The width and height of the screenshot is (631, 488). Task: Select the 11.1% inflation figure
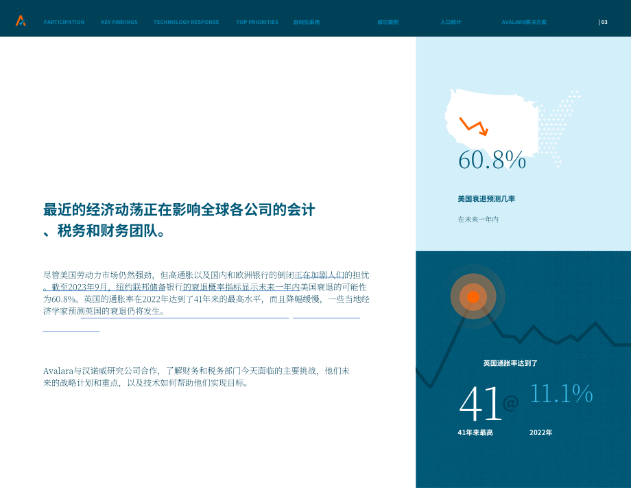[x=561, y=393]
